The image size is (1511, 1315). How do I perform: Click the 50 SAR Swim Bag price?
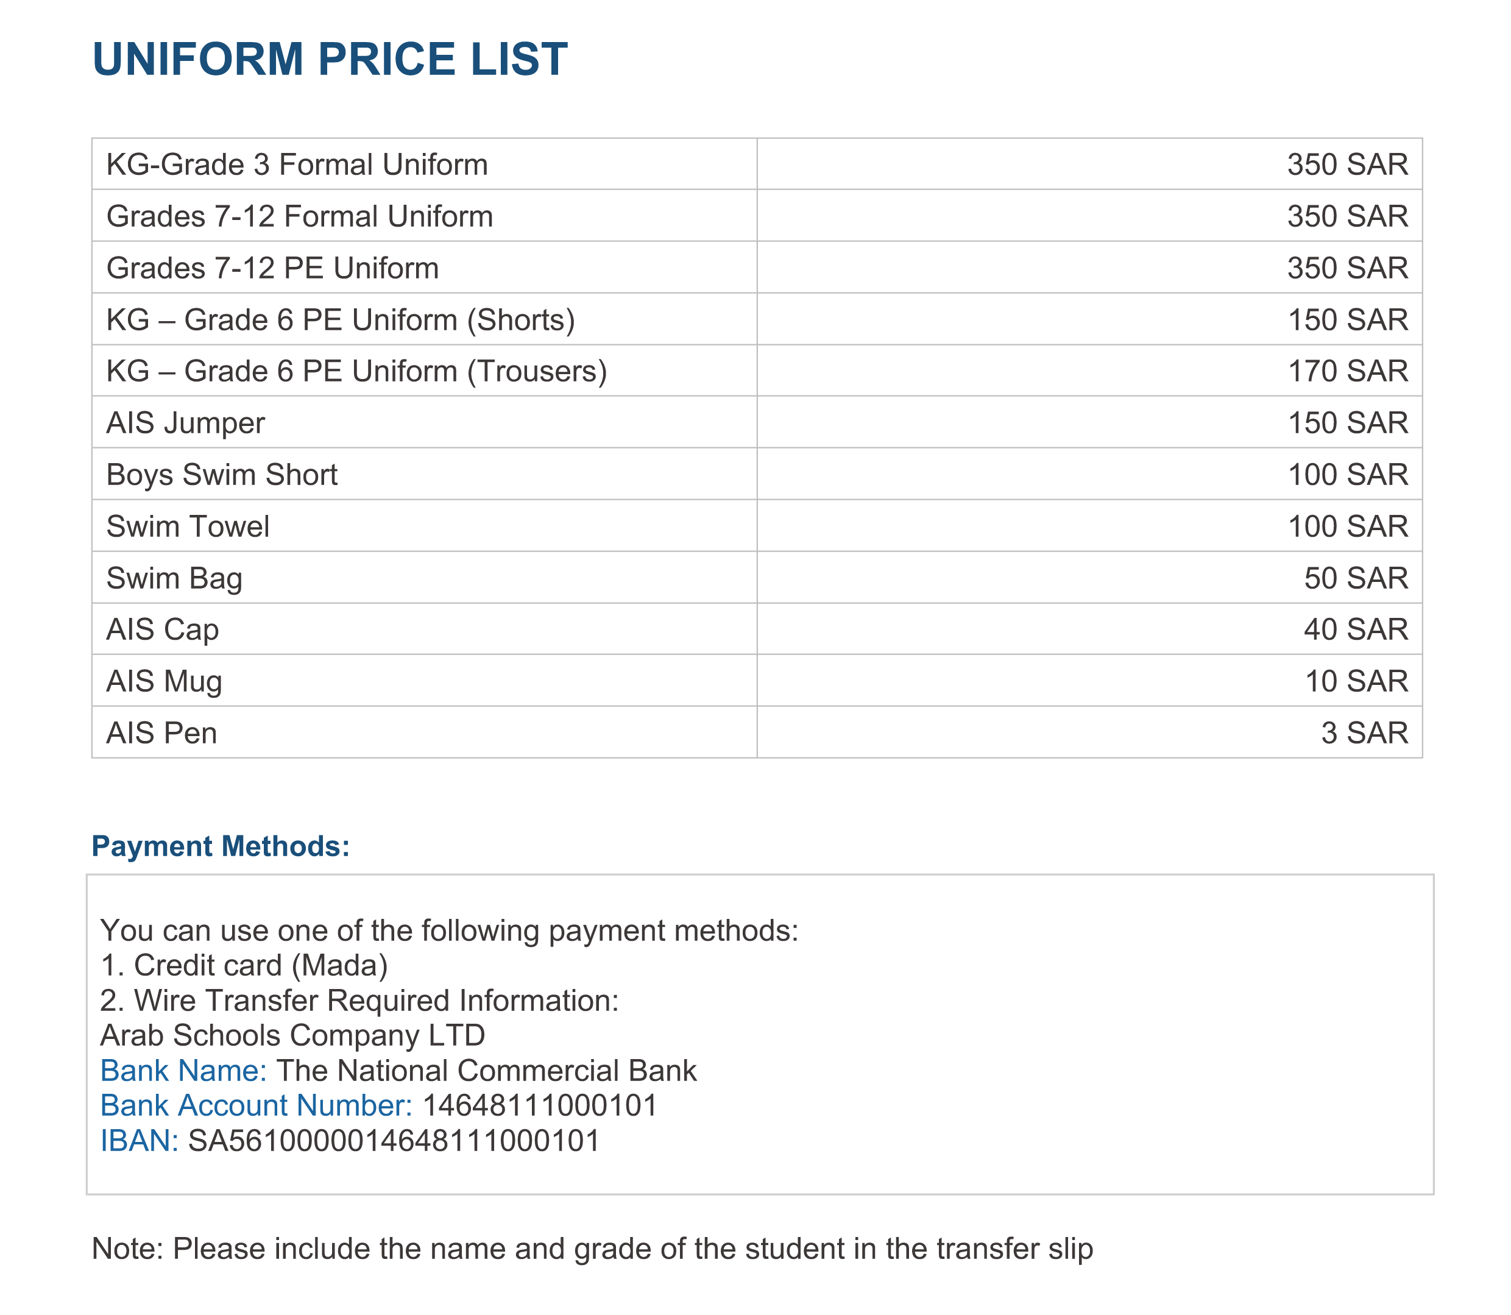tap(1356, 578)
